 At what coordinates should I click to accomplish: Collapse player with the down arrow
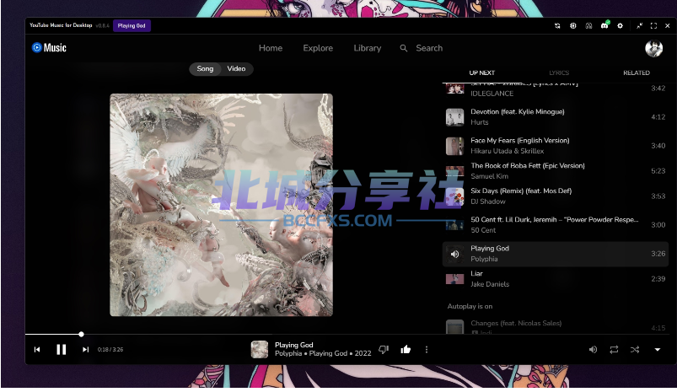pyautogui.click(x=657, y=350)
